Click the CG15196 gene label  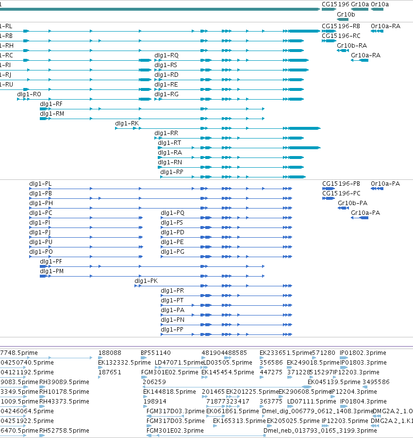(x=335, y=4)
